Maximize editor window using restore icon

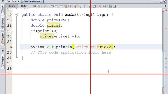pyautogui.click(x=165, y=1)
